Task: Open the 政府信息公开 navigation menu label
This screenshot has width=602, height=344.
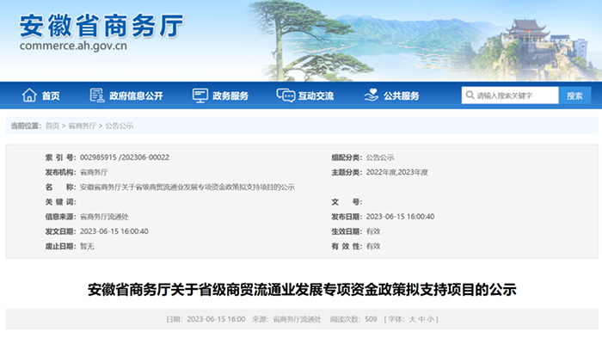Action: [135, 95]
